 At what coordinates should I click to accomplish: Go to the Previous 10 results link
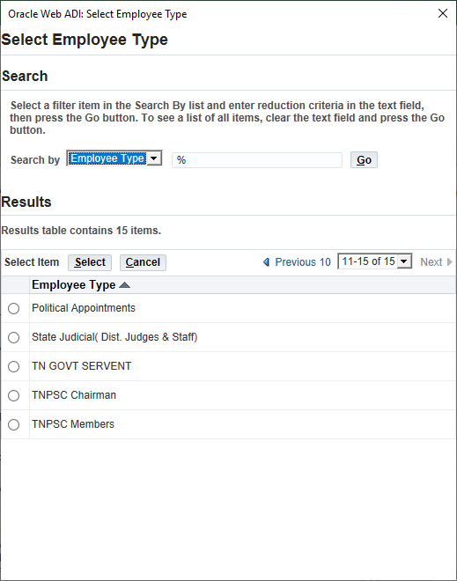(303, 262)
